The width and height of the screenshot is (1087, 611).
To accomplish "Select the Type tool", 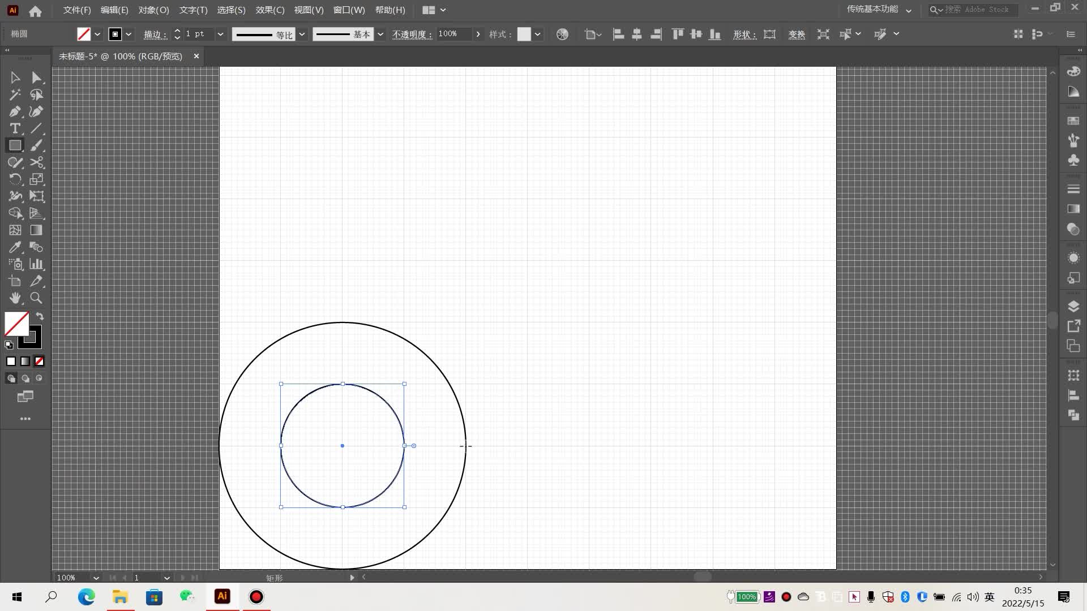I will 15,128.
